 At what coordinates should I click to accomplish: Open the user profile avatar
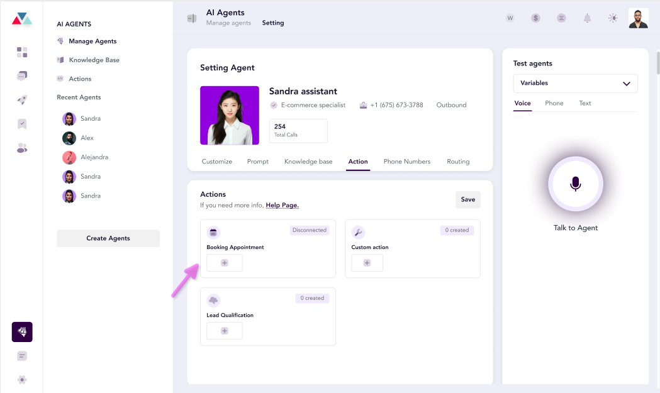638,18
